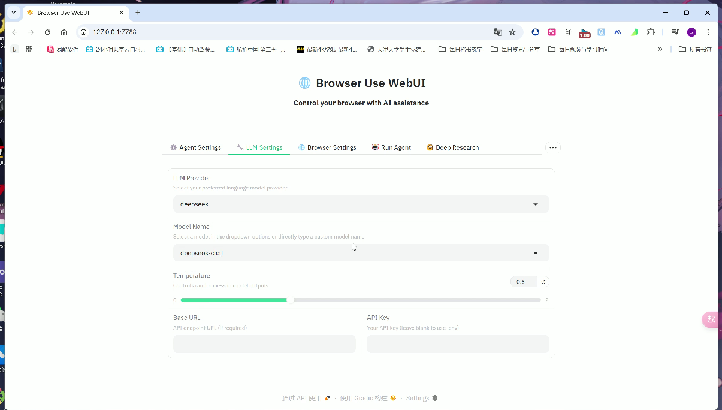The image size is (722, 410).
Task: Open the blue circle triangle extension
Action: (x=536, y=32)
